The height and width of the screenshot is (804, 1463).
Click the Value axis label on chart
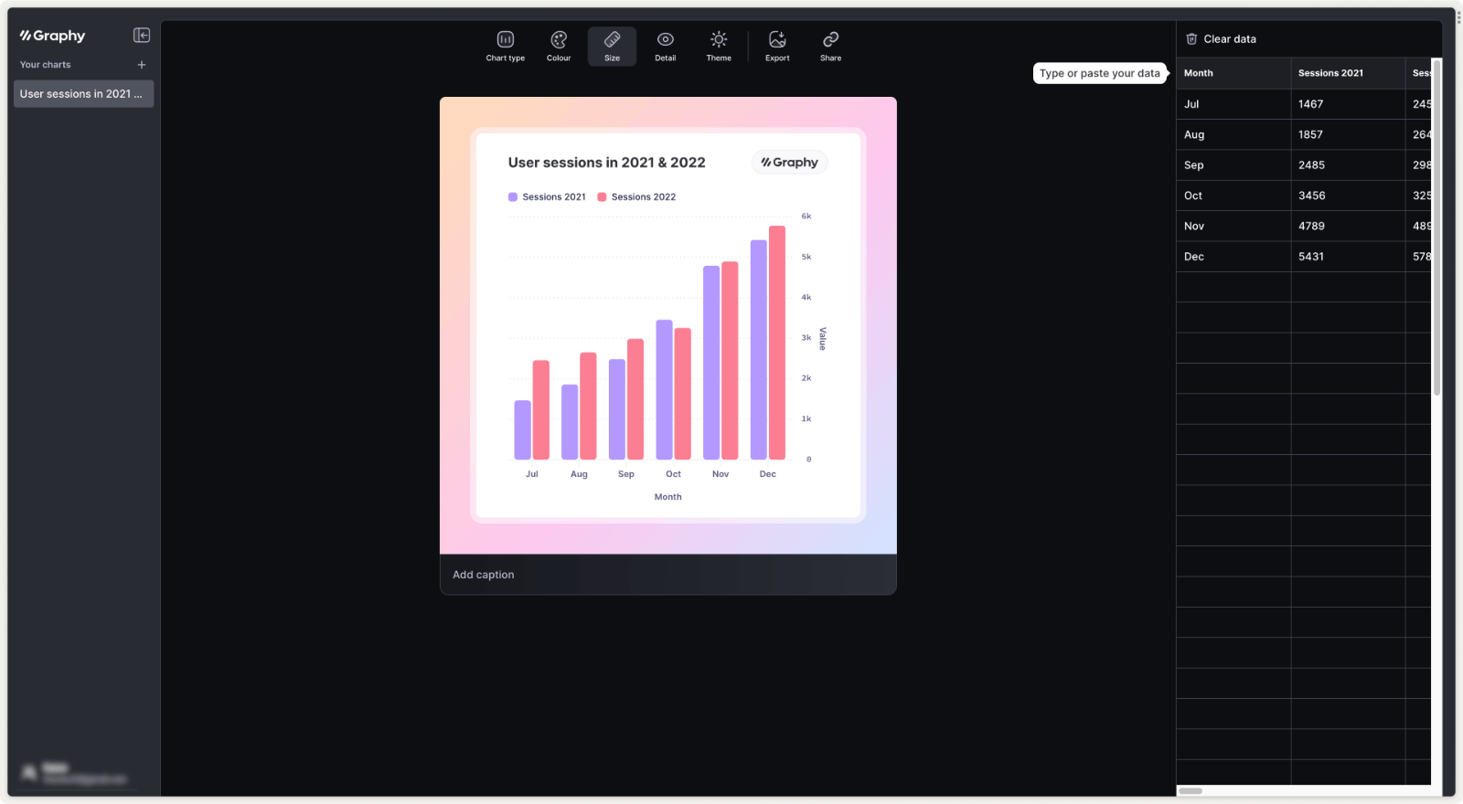click(822, 338)
